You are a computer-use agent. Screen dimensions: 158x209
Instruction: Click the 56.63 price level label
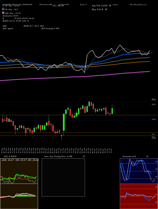pos(154,104)
